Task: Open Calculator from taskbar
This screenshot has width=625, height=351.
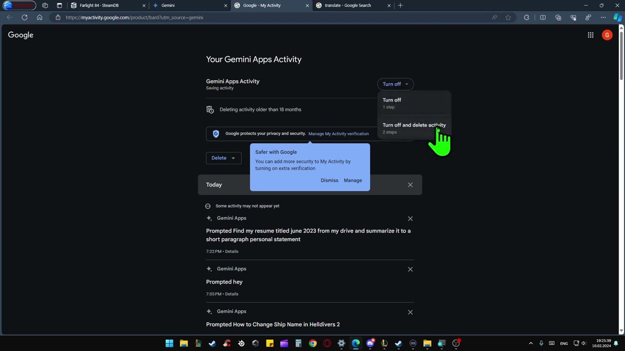Action: [298, 343]
